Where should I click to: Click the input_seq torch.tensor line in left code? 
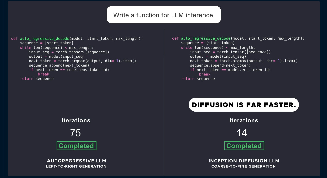point(69,52)
